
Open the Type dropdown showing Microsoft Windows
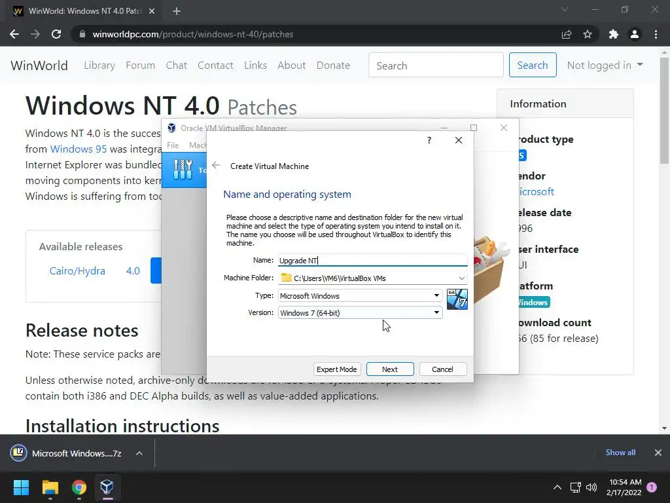(361, 295)
